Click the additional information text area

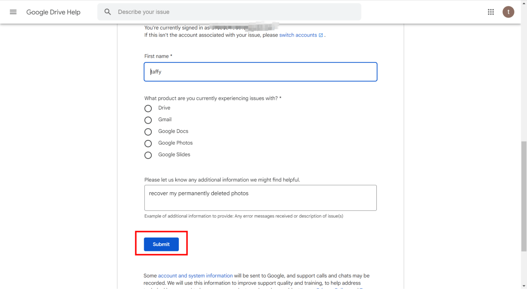(x=260, y=197)
